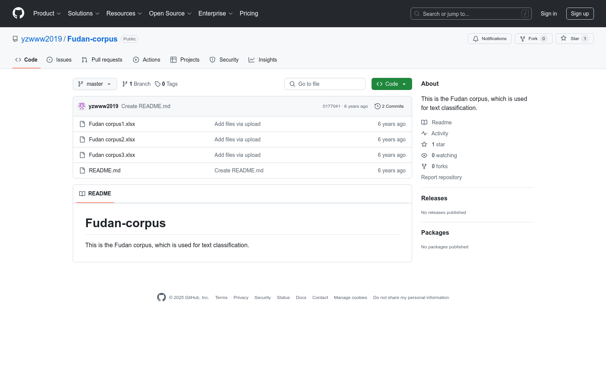Image resolution: width=606 pixels, height=378 pixels.
Task: View the 1 Branch link
Action: 136,84
